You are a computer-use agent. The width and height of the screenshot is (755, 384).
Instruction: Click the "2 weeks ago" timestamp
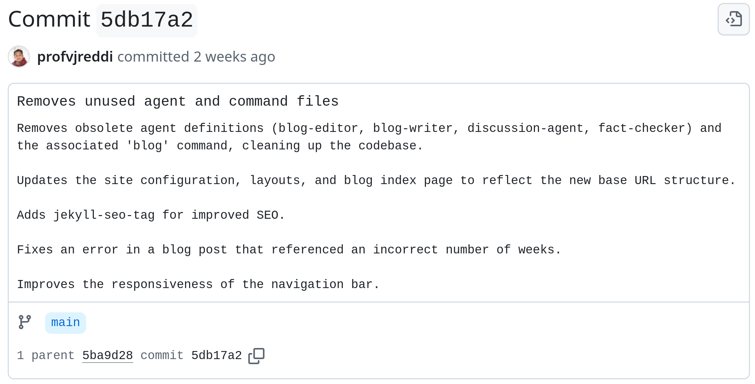coord(234,57)
